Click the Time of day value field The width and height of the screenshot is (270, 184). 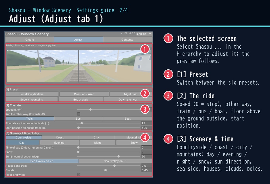click(x=146, y=147)
